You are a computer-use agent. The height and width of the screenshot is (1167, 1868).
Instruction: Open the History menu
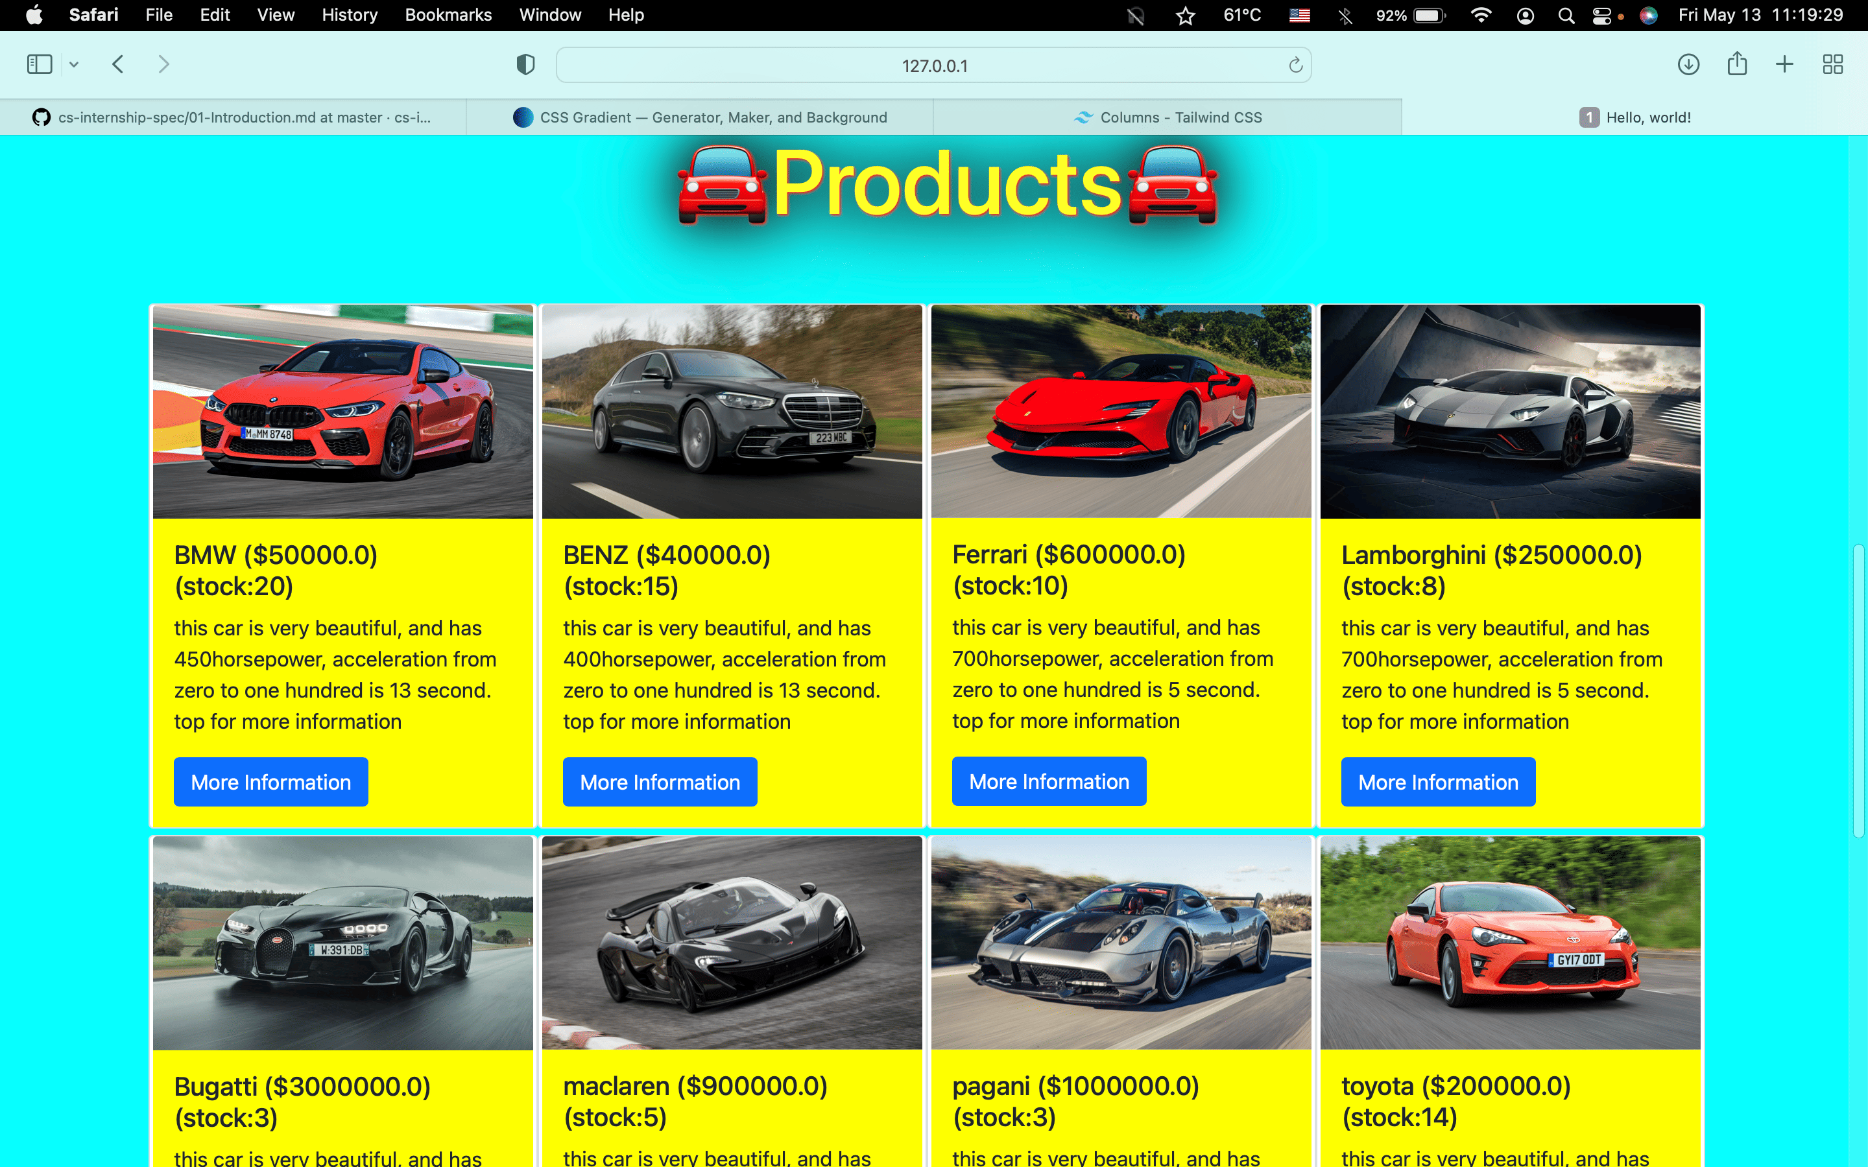(349, 15)
